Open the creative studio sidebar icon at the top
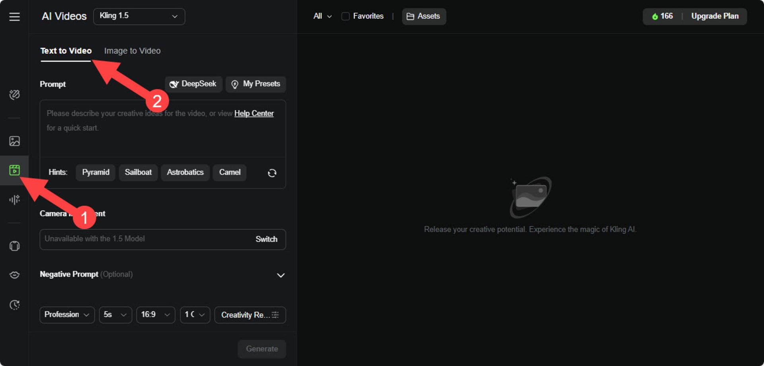This screenshot has width=764, height=366. (14, 95)
